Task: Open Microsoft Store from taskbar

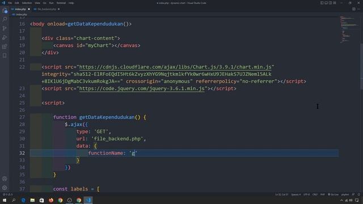Action: [x=41, y=200]
